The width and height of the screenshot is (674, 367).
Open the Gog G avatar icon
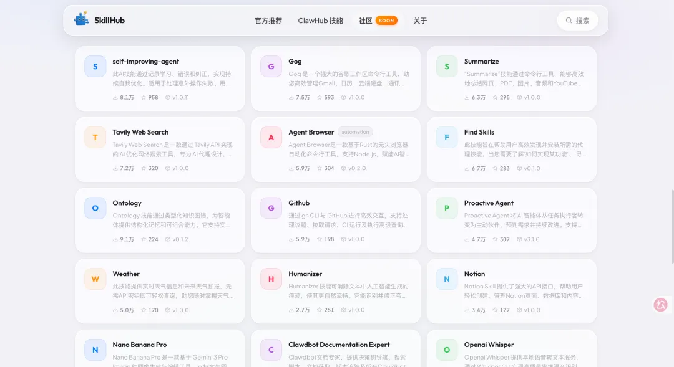coord(271,67)
